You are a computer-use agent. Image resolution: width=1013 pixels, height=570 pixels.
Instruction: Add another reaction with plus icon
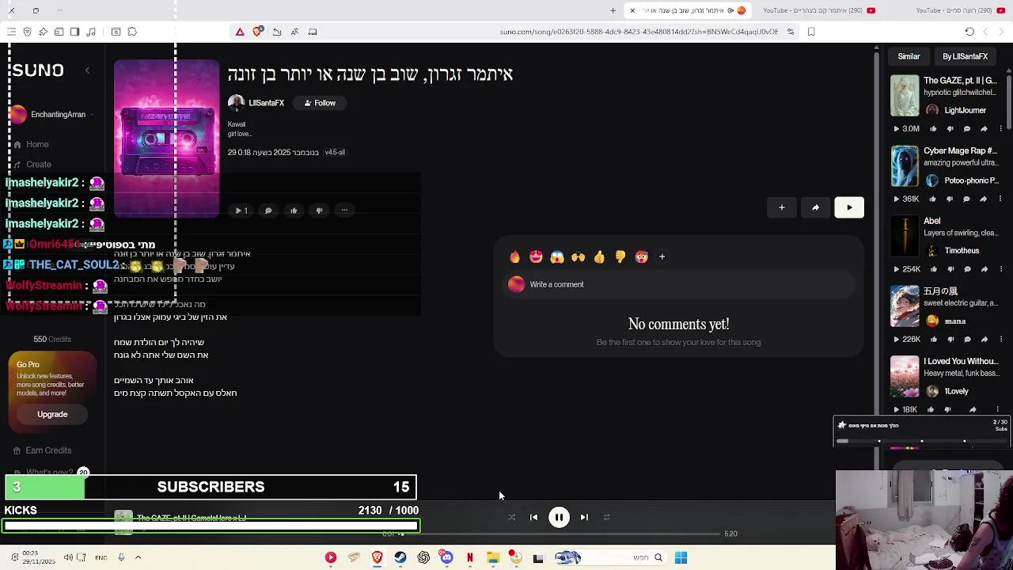[x=662, y=256]
